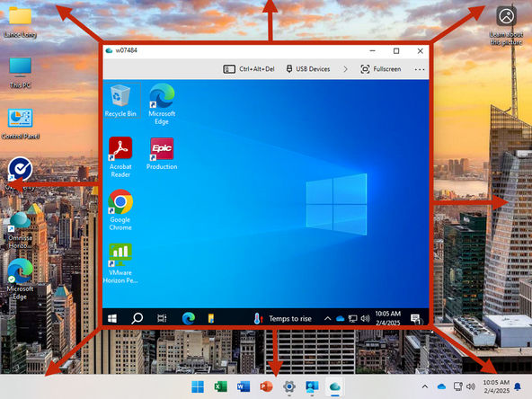The width and height of the screenshot is (532, 399).
Task: Click the network icon in the host tray
Action: pos(458,386)
